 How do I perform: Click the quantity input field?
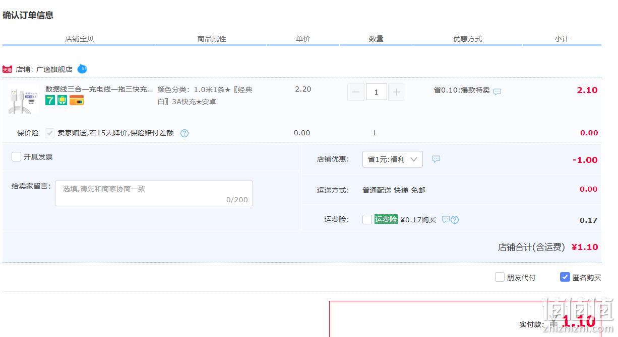click(376, 92)
